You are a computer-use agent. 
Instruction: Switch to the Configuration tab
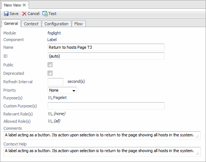56,24
